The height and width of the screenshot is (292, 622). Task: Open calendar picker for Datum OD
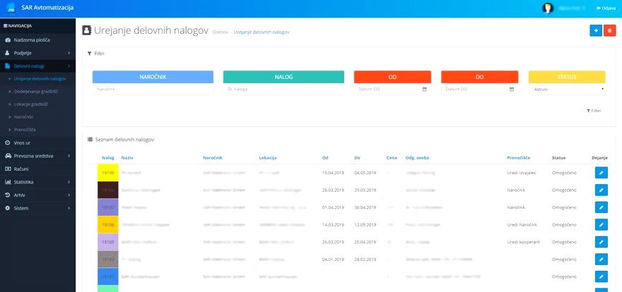[x=425, y=90]
